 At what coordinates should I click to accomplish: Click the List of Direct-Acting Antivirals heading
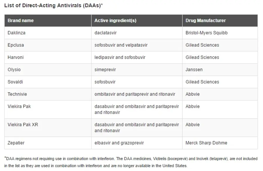click(53, 5)
